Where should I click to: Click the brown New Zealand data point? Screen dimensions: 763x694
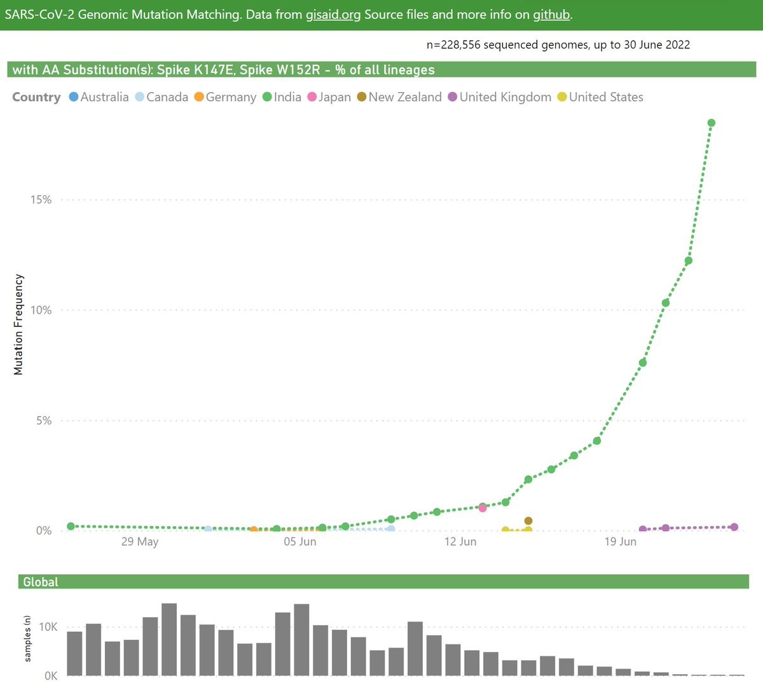point(528,521)
